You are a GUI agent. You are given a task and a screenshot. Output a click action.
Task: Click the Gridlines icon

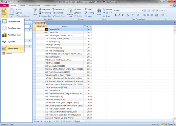(156, 15)
